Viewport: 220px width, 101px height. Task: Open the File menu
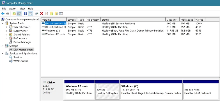pyautogui.click(x=4, y=8)
